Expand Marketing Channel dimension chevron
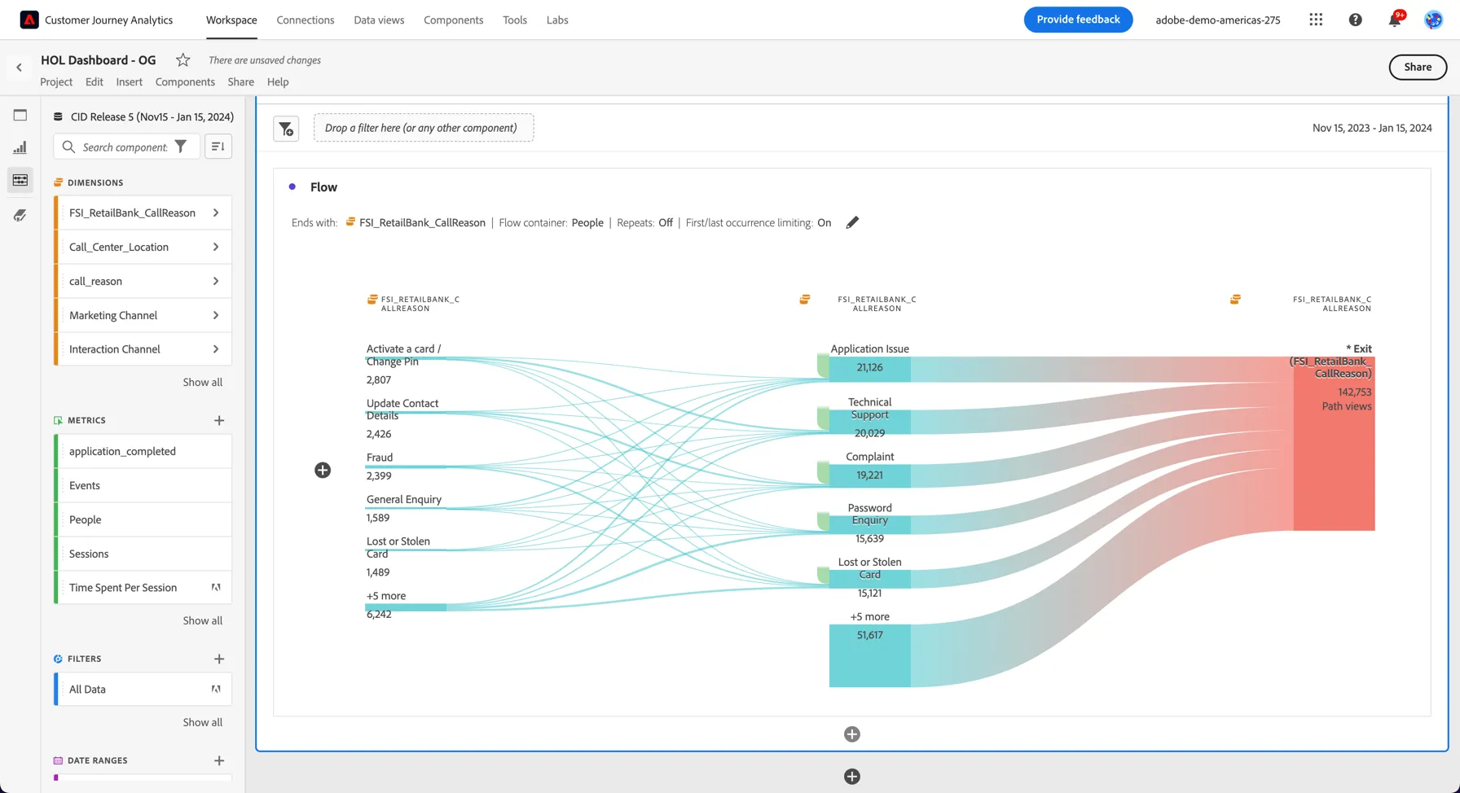Image resolution: width=1460 pixels, height=793 pixels. (x=216, y=315)
